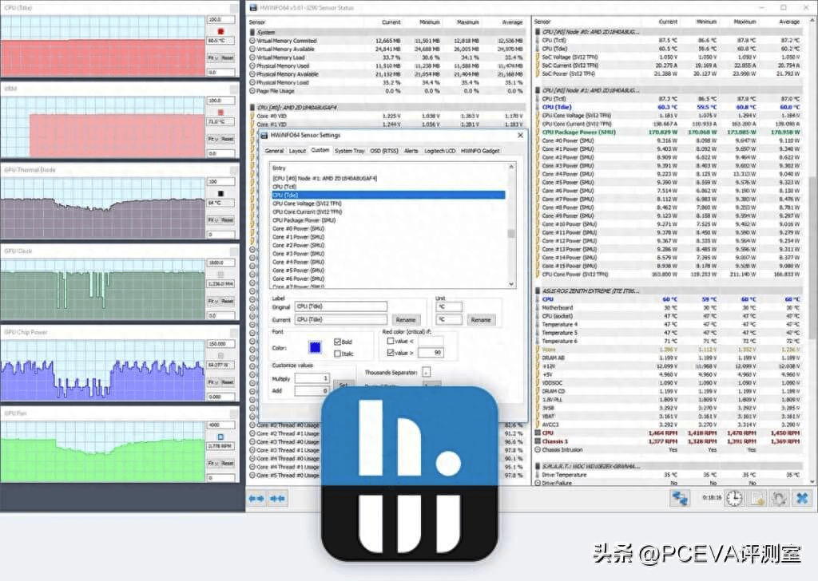This screenshot has height=581, width=818.
Task: Open the Thousands Separator dropdown
Action: click(426, 372)
